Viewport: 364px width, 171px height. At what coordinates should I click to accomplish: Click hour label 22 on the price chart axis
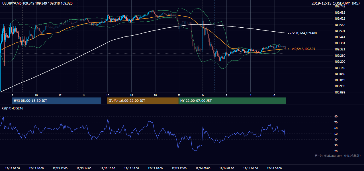(179, 95)
